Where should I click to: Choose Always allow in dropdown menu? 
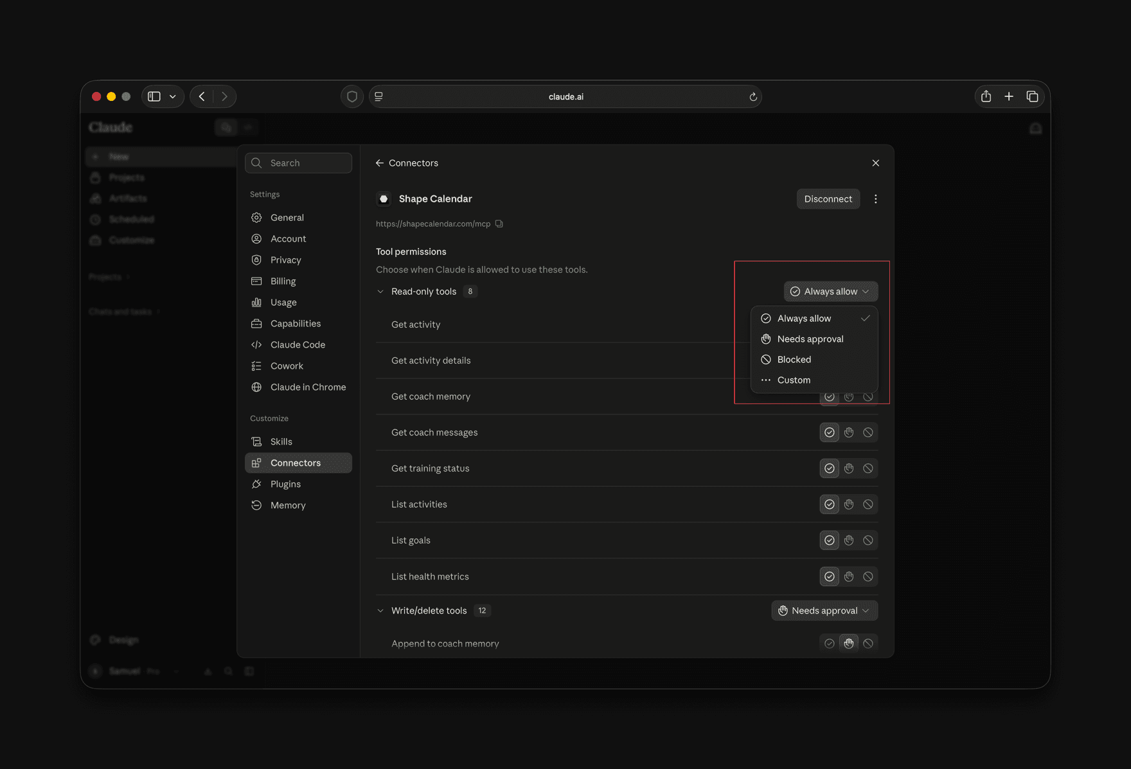pos(814,318)
